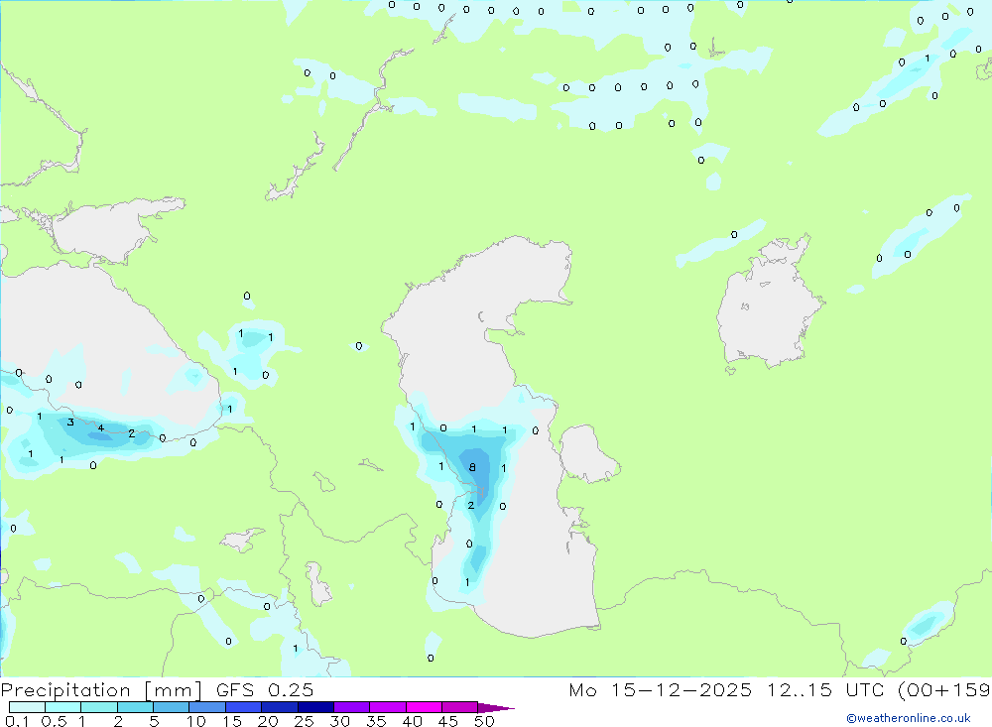Click the '0.1' legend scale label
Viewport: 992px width, 727px height.
[x=17, y=721]
